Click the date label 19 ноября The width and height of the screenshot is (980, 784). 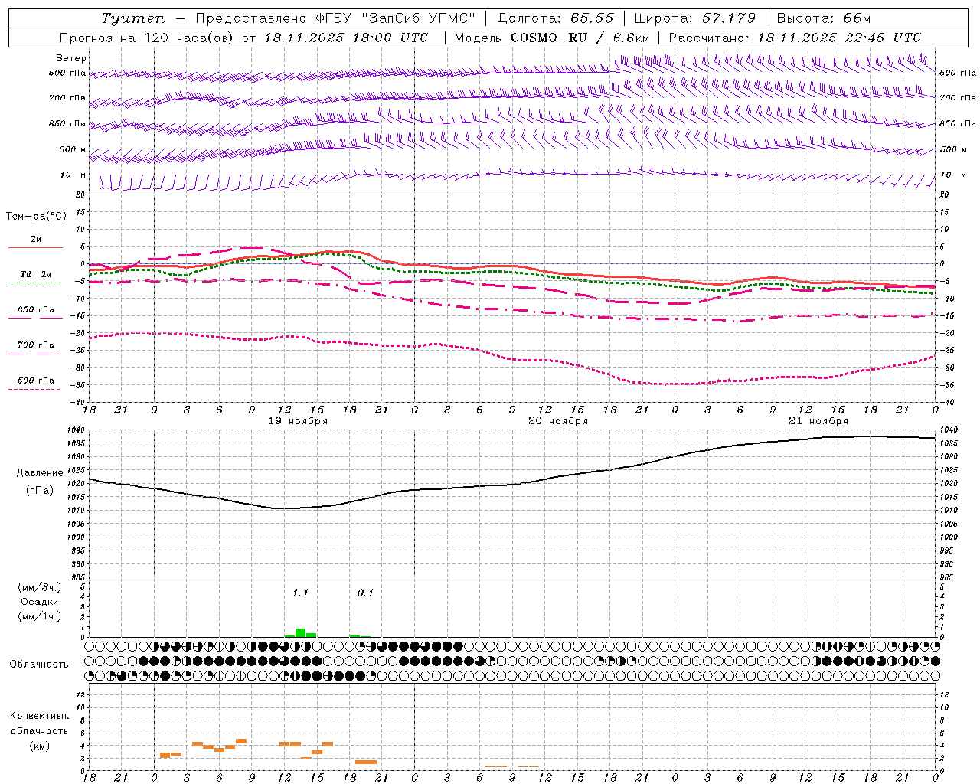(298, 421)
